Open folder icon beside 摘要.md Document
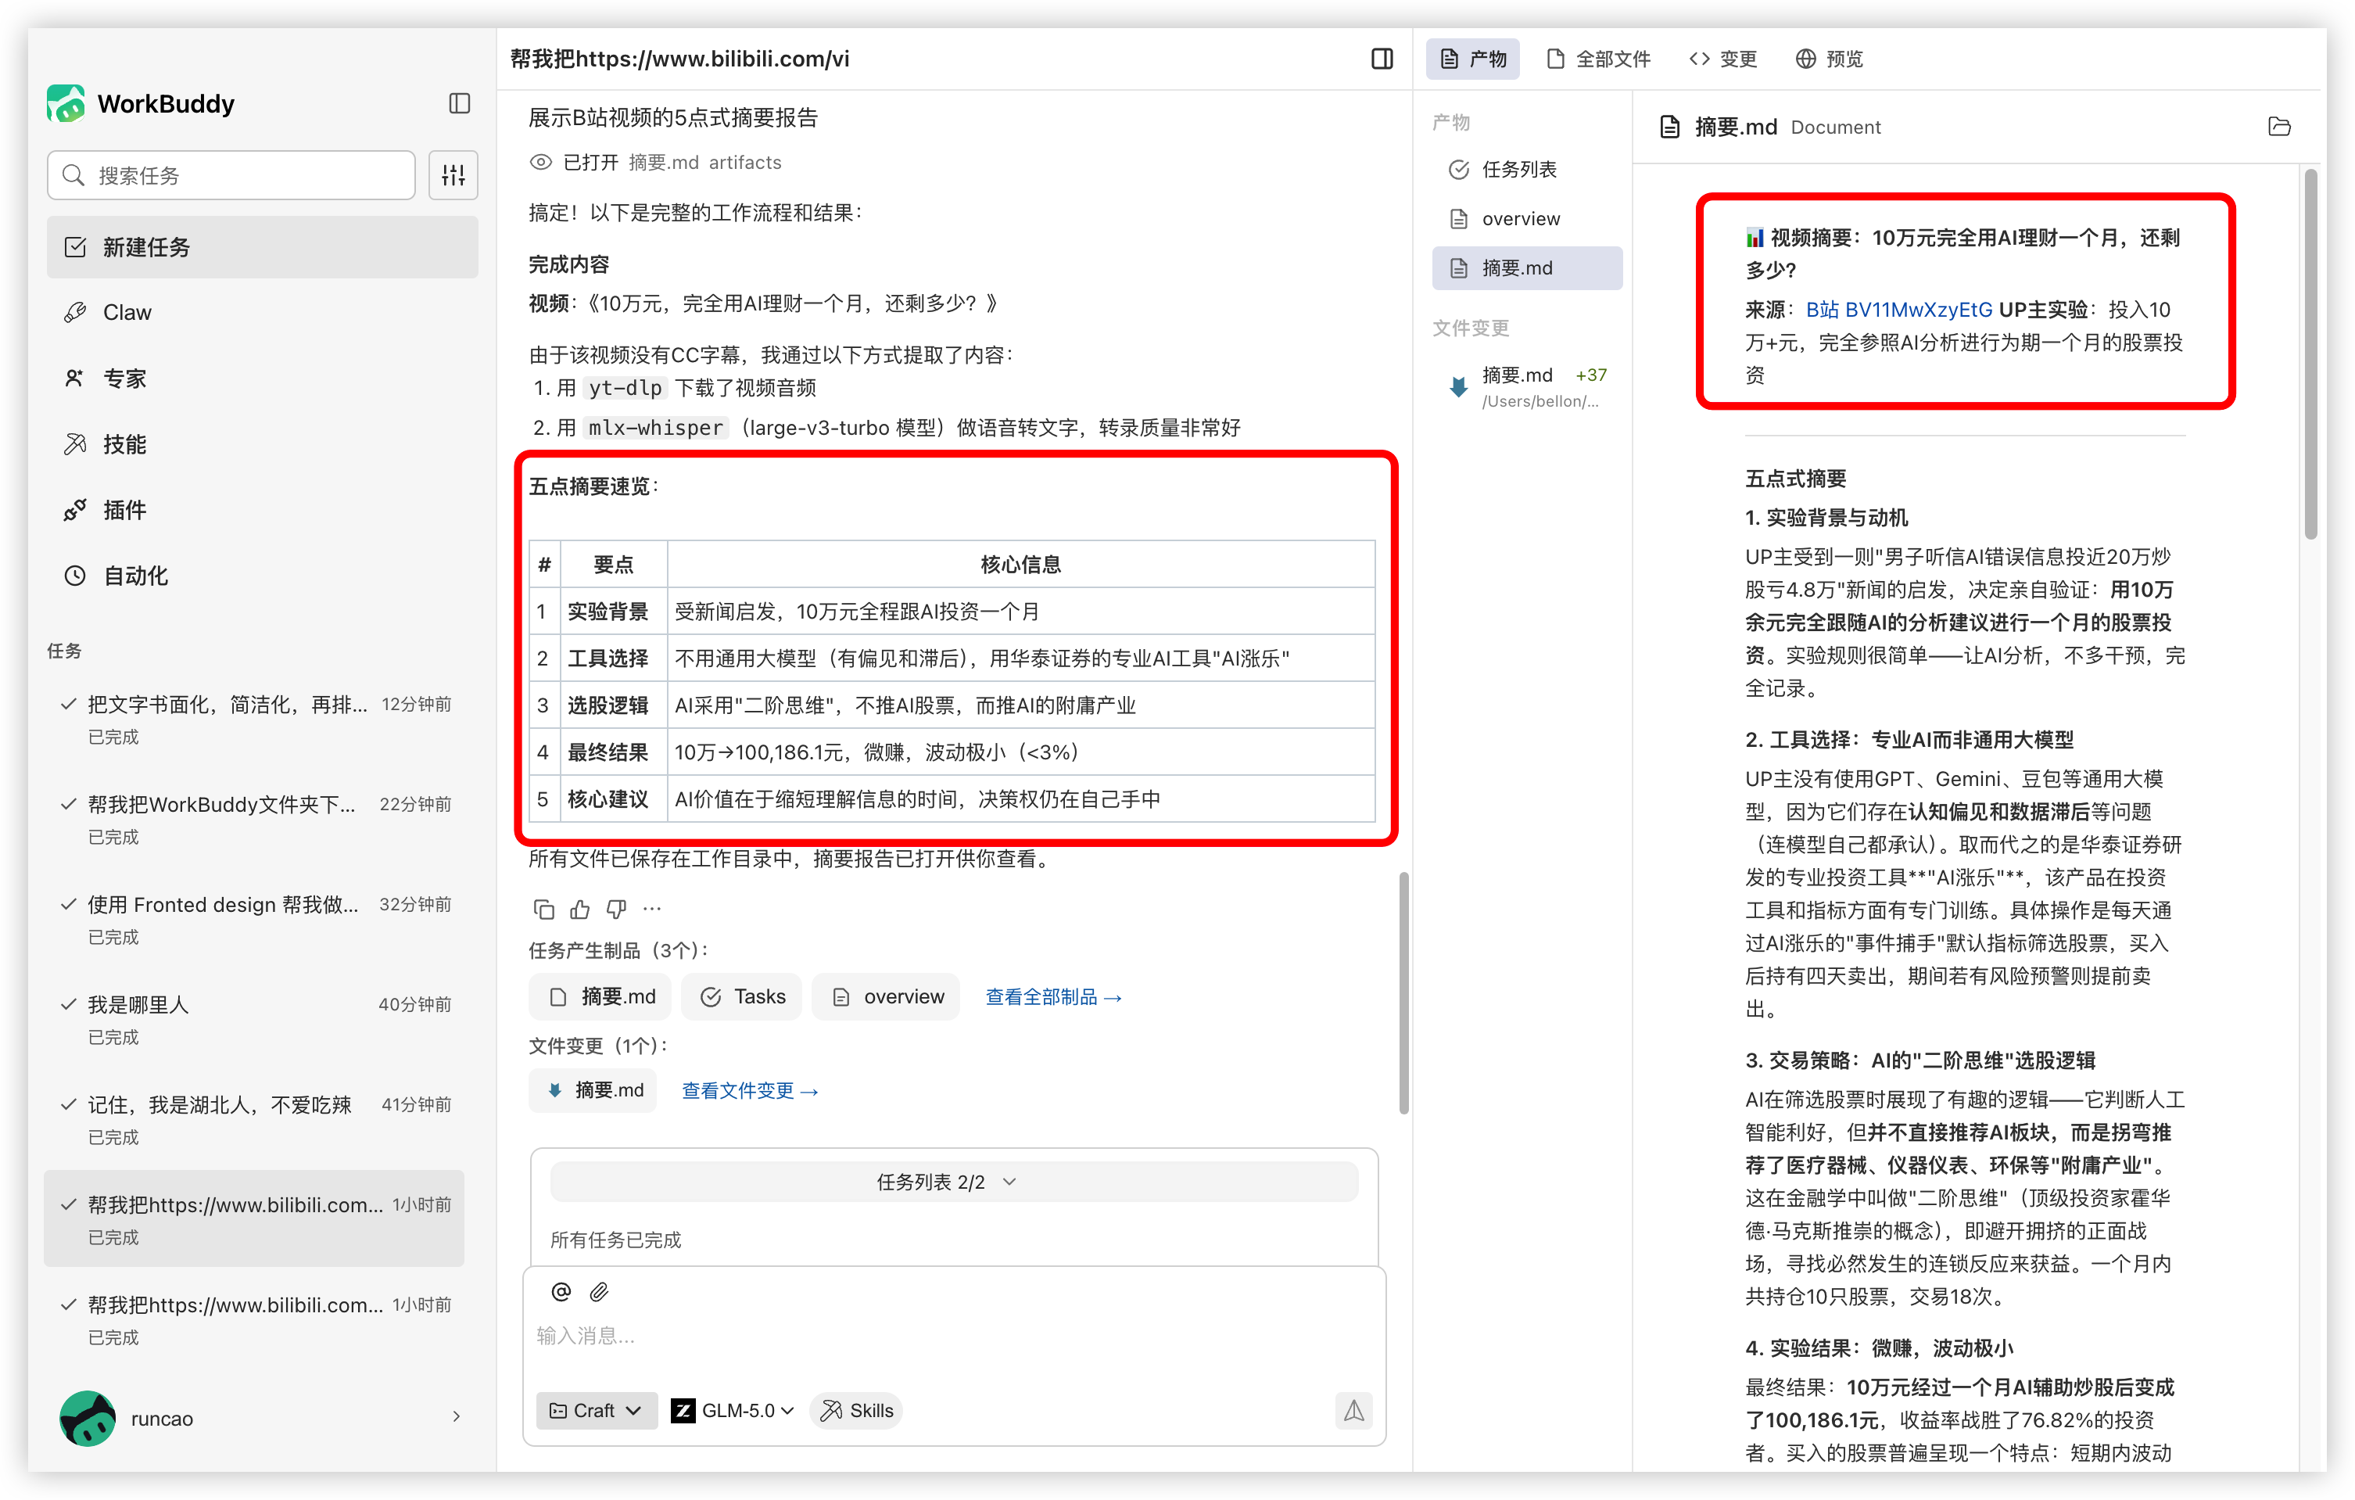Image resolution: width=2355 pixels, height=1500 pixels. click(2278, 126)
